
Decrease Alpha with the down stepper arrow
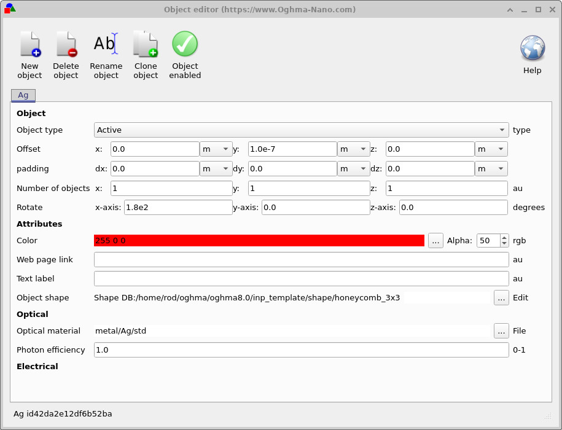point(505,244)
